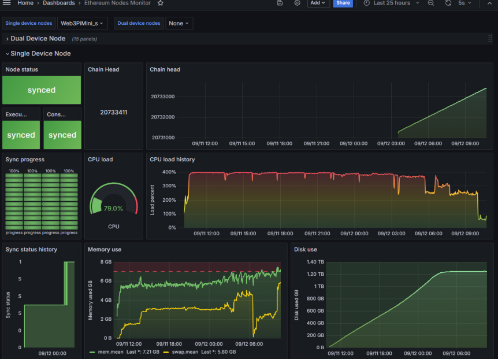This screenshot has width=498, height=359.
Task: Open the Web3PiMini_s variable dropdown
Action: pyautogui.click(x=81, y=23)
